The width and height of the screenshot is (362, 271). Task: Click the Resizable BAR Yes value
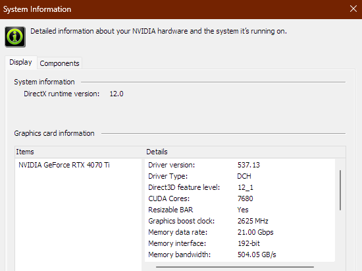click(x=243, y=210)
